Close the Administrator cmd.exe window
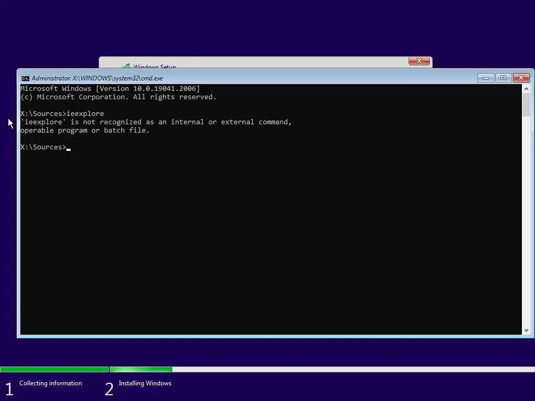Screen dimensions: 535x401 click(x=521, y=78)
